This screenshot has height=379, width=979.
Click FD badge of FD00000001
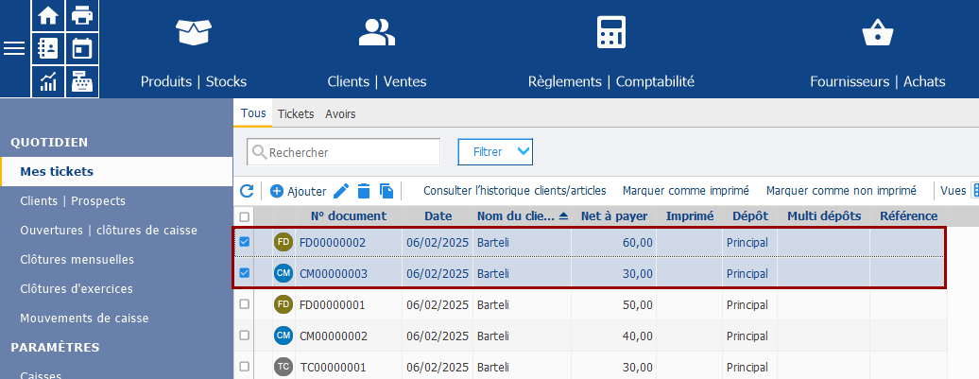pyautogui.click(x=283, y=304)
